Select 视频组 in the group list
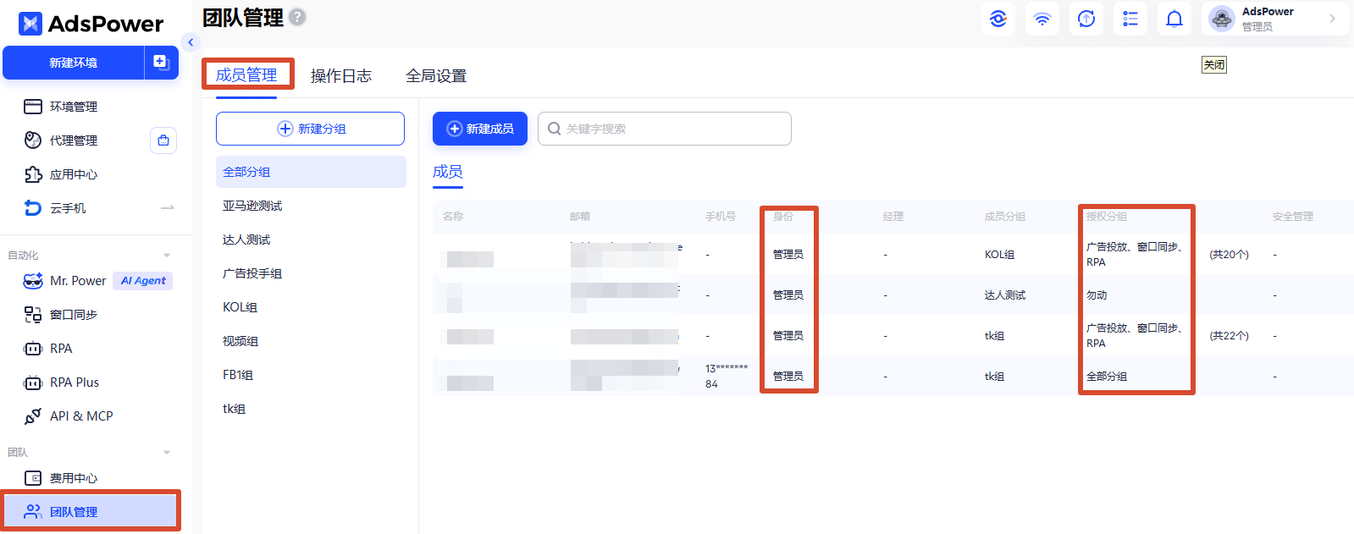1354x534 pixels. (240, 341)
